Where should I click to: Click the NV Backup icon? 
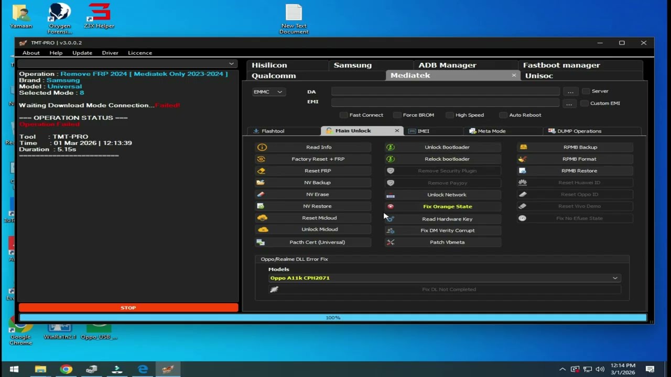(x=261, y=182)
